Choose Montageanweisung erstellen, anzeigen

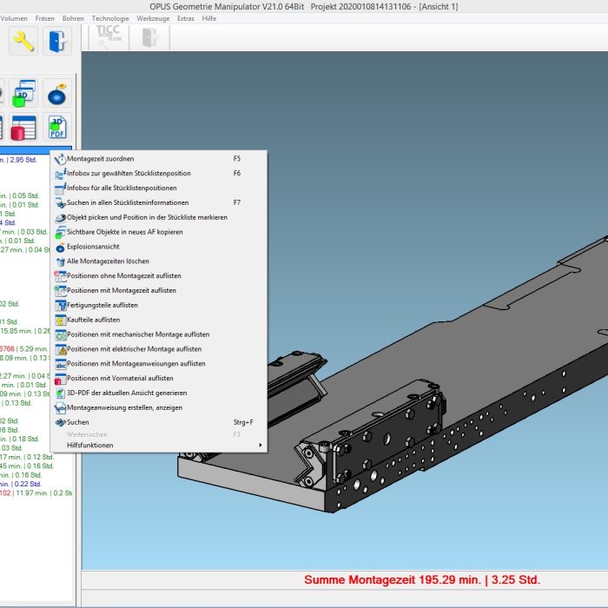tap(159, 408)
